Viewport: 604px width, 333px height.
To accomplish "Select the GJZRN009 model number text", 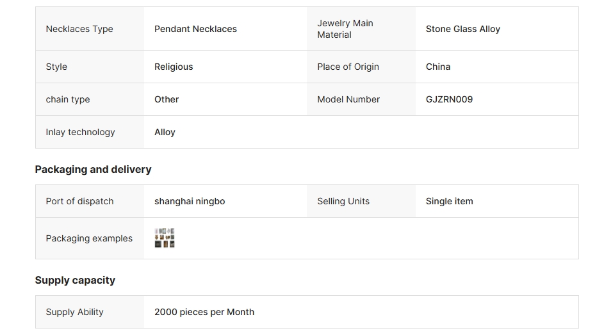I will pos(449,99).
